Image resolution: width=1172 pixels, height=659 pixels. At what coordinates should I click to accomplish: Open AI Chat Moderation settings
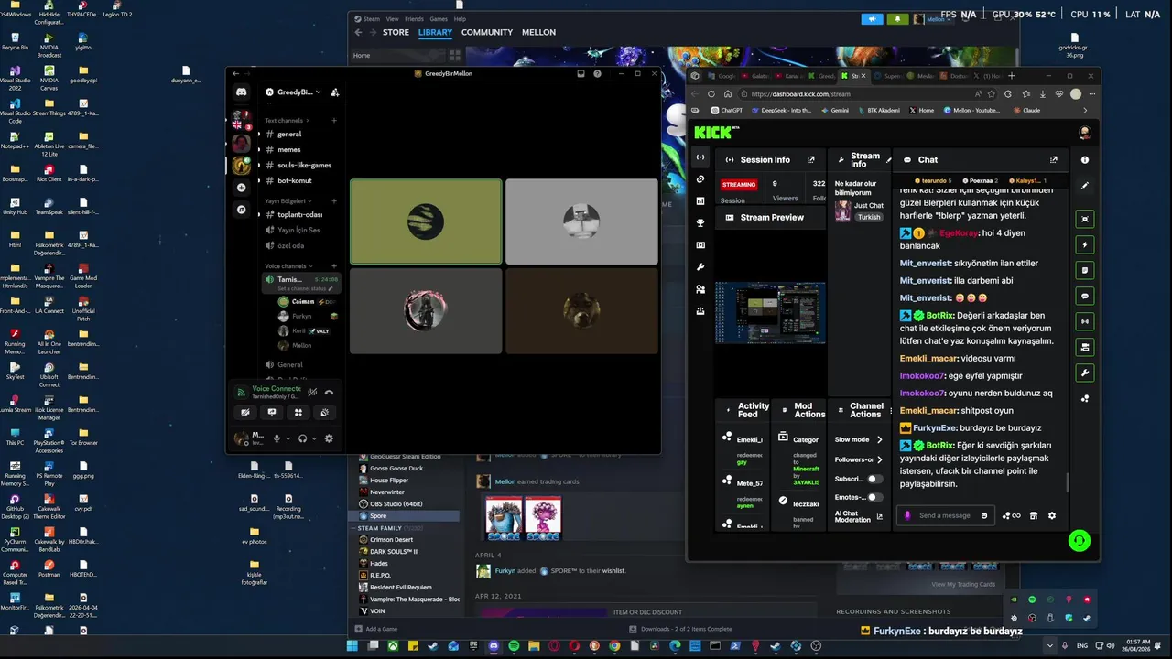(x=859, y=517)
